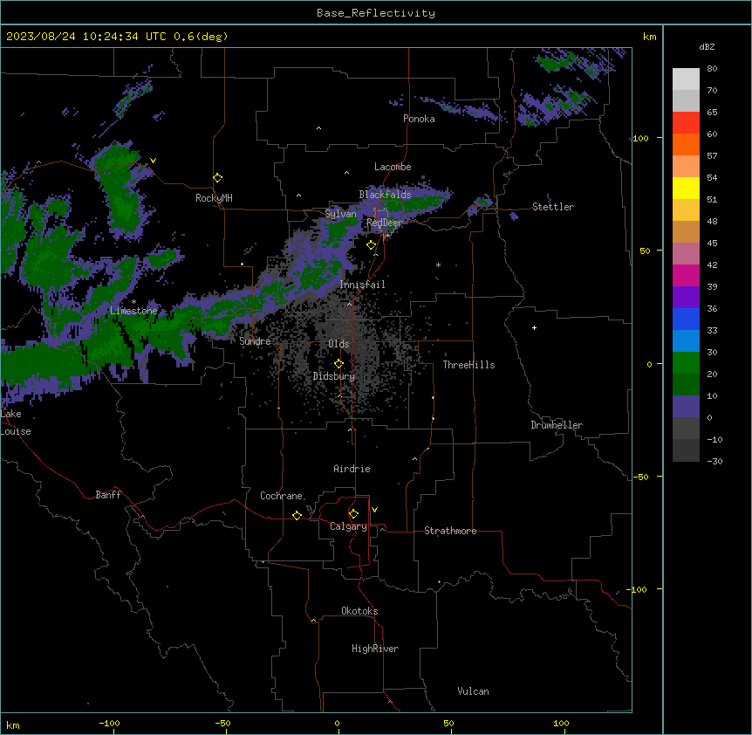Viewport: 752px width, 735px height.
Task: Click the Okotoks label
Action: point(359,611)
